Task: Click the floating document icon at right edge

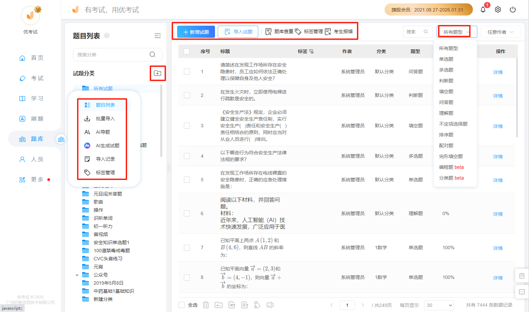Action: [x=522, y=276]
